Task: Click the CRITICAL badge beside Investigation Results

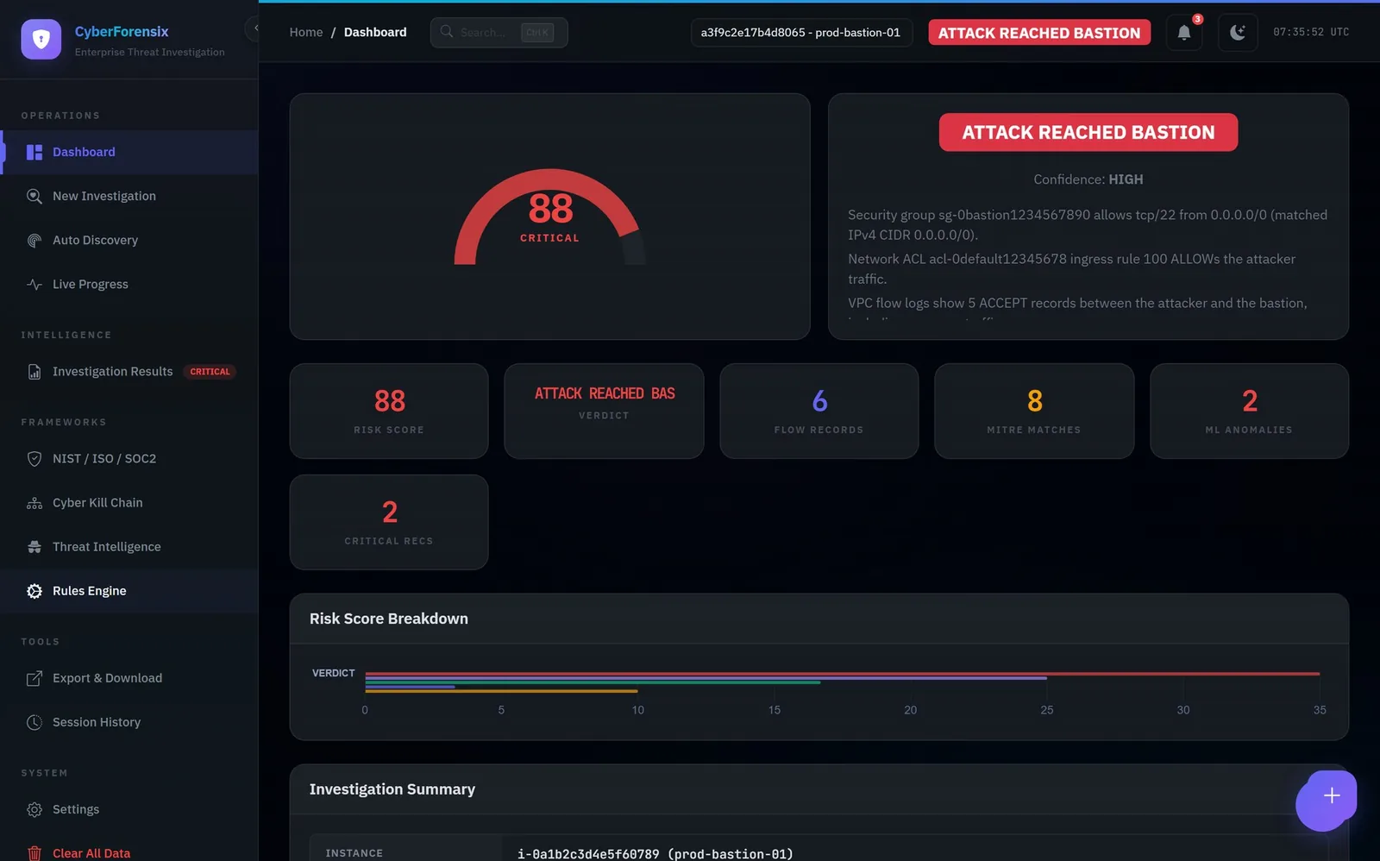Action: tap(210, 372)
